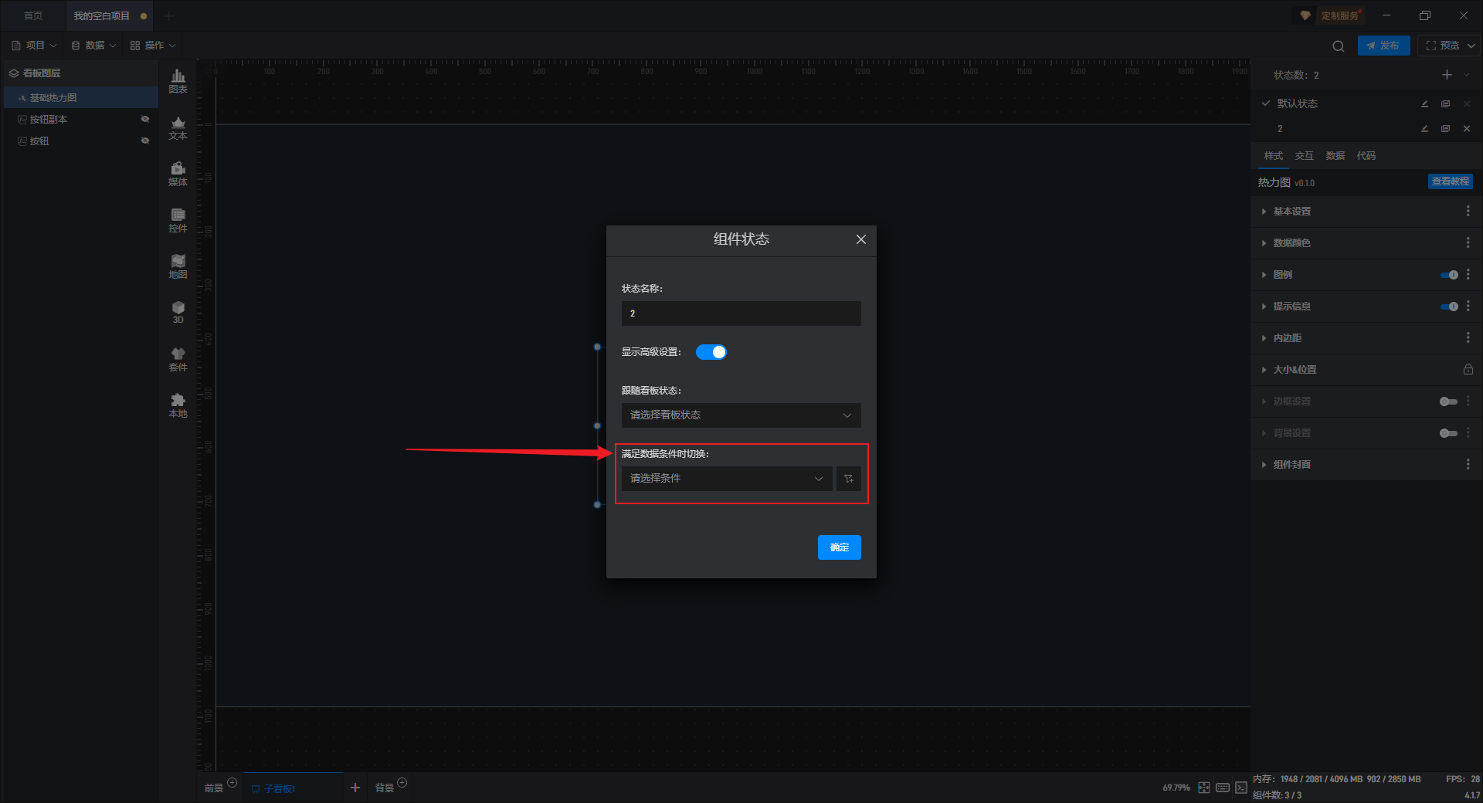Open more options for 内边距
The image size is (1483, 803).
tap(1468, 337)
